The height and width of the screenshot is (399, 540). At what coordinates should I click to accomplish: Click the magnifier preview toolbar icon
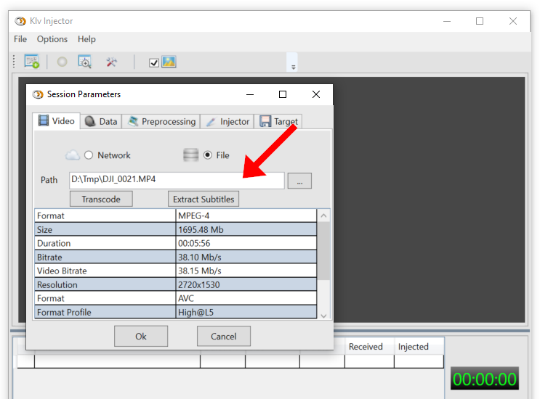pos(85,62)
